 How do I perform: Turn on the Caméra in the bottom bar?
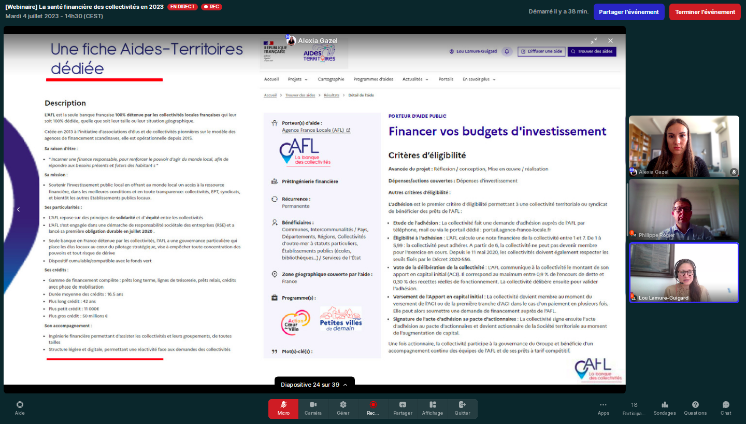pyautogui.click(x=313, y=408)
